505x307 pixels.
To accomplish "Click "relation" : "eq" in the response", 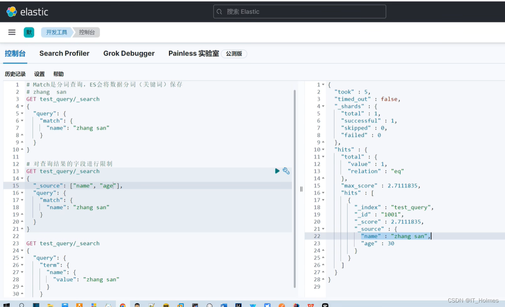I will pos(376,171).
